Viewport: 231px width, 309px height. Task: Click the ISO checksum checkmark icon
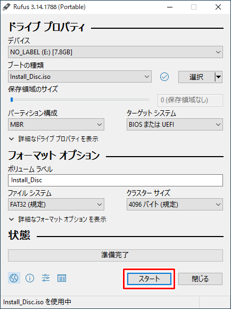coord(164,77)
